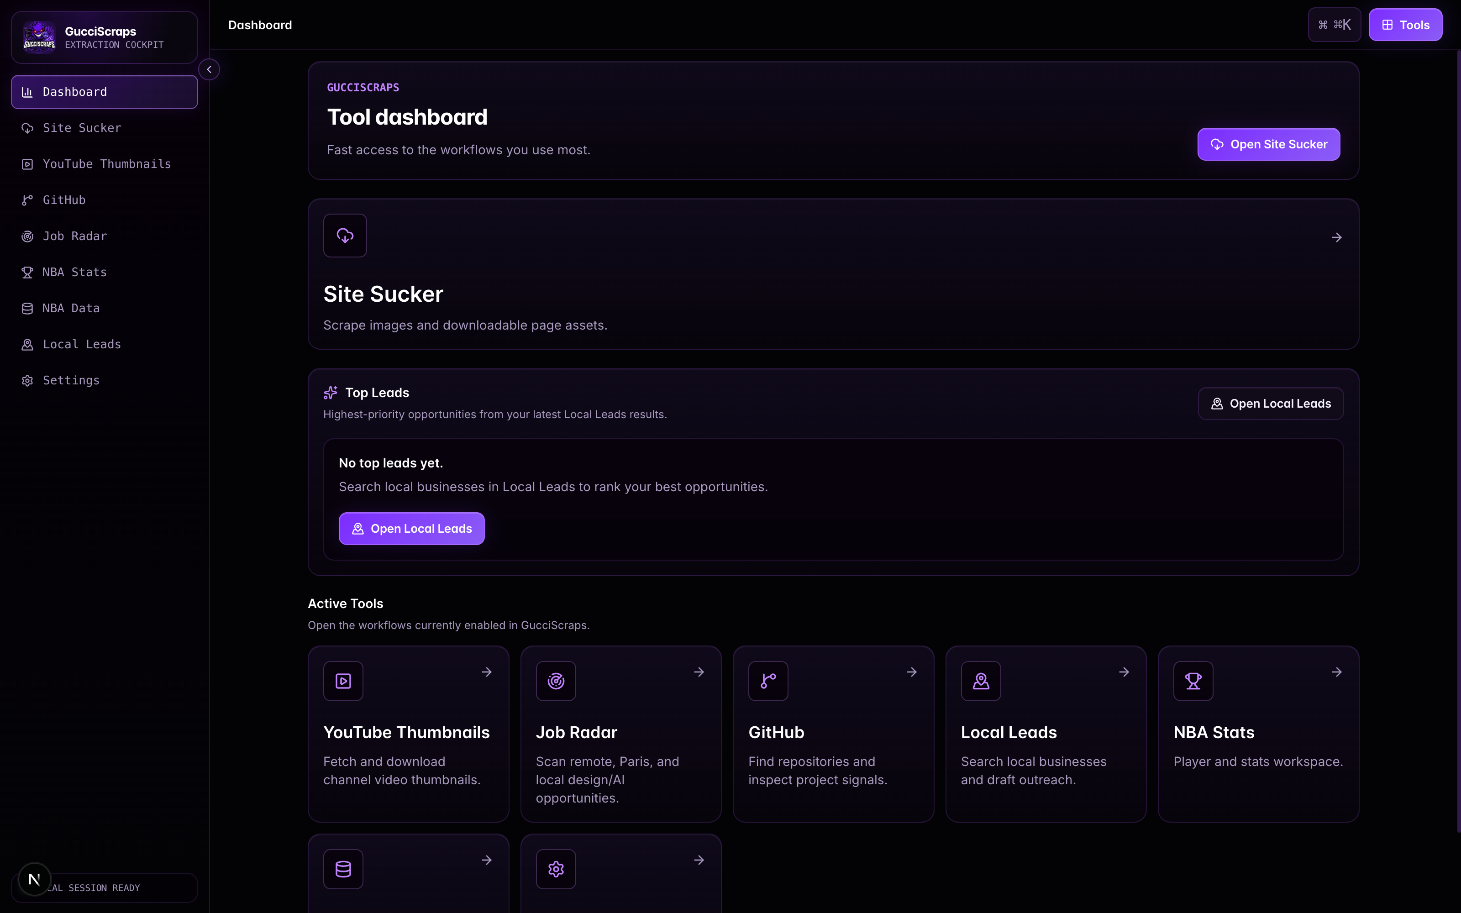Click the Next.js N badge at bottom left
1461x913 pixels.
pos(34,879)
